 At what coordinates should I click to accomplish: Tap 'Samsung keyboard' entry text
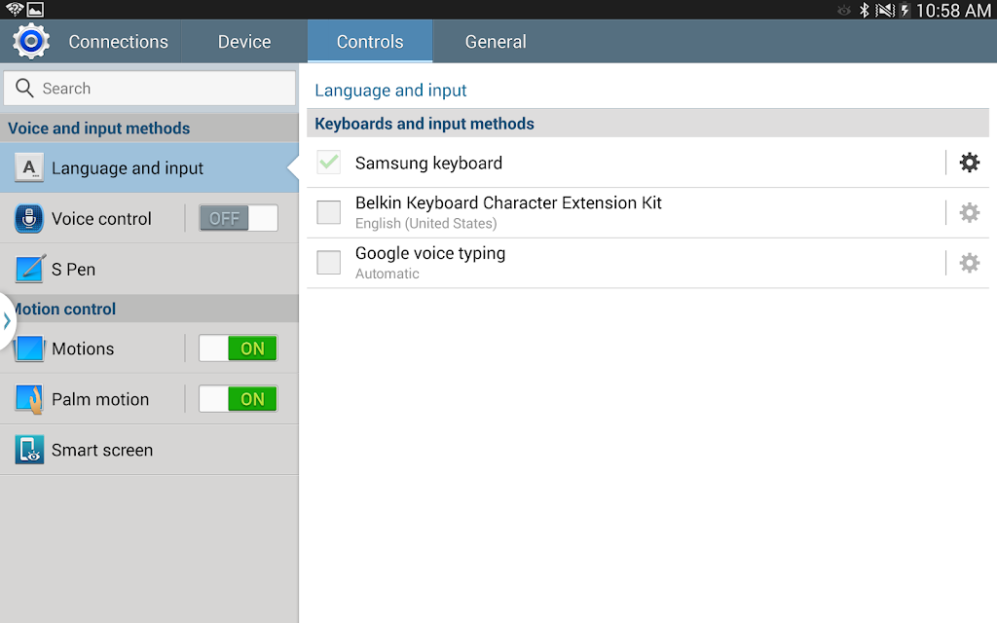point(428,164)
